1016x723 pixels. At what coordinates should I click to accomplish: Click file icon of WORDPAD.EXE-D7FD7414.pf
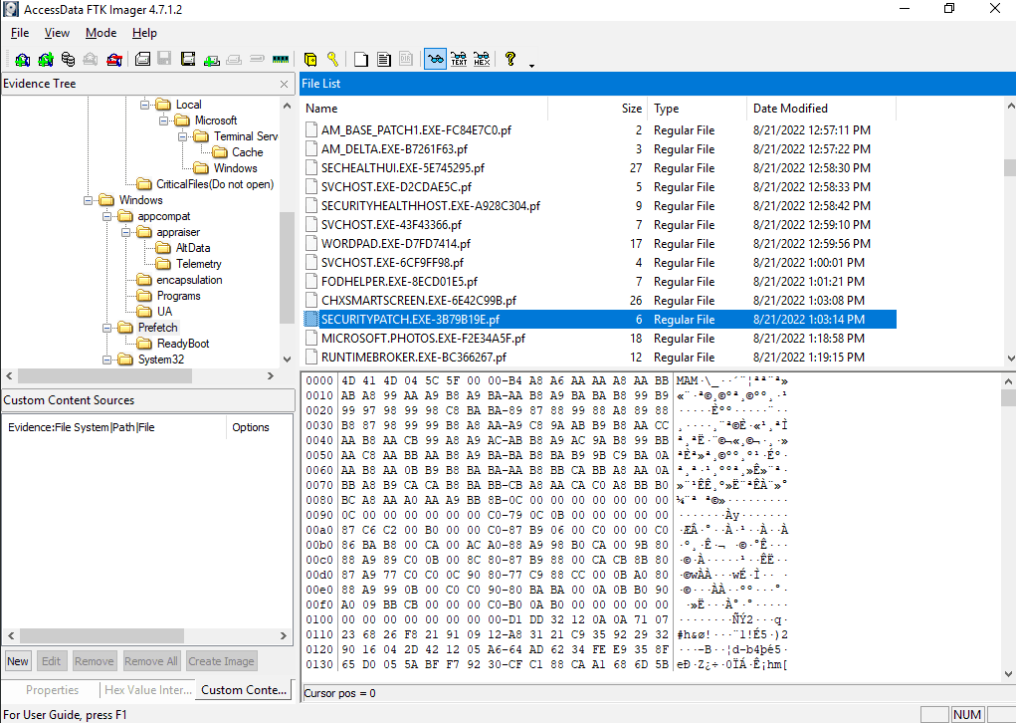(311, 244)
